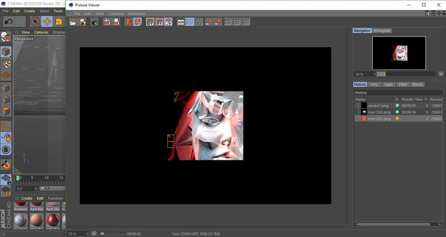Screen dimensions: 446x237
Task: Toggle the highlighted multi-pass display icon
Action: tap(168, 22)
